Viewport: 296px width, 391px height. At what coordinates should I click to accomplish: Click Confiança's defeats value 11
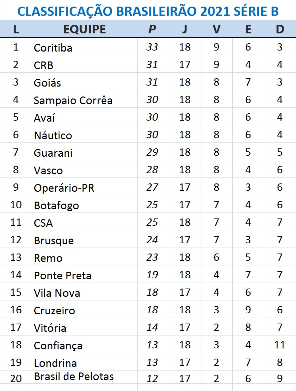pyautogui.click(x=280, y=345)
